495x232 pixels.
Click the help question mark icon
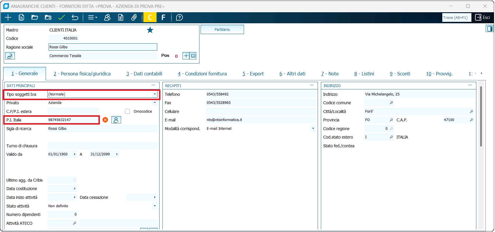[179, 17]
